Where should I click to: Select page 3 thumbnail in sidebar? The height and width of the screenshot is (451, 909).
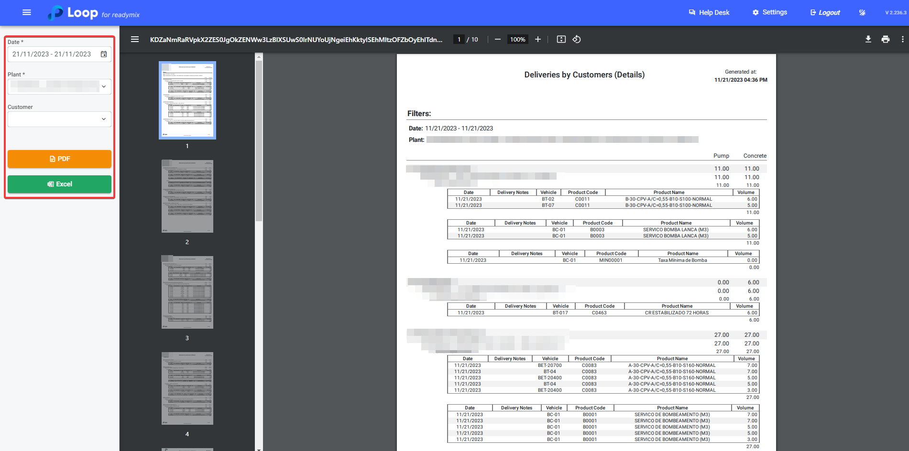tap(187, 292)
